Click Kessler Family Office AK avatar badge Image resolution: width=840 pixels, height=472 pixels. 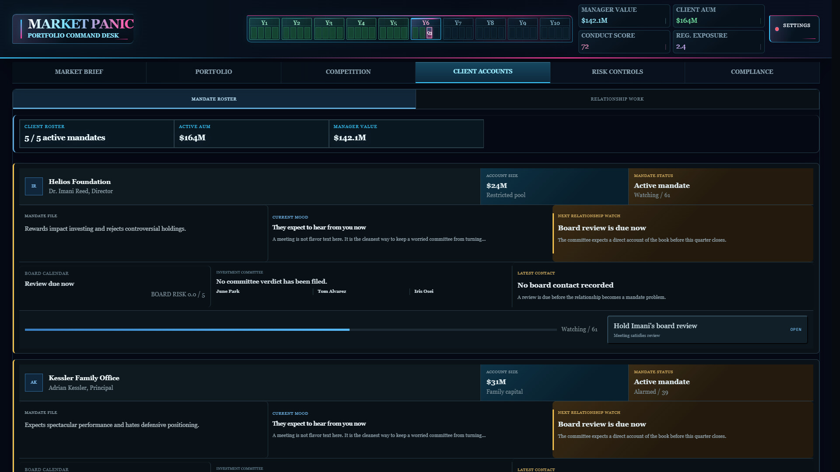[x=34, y=382]
